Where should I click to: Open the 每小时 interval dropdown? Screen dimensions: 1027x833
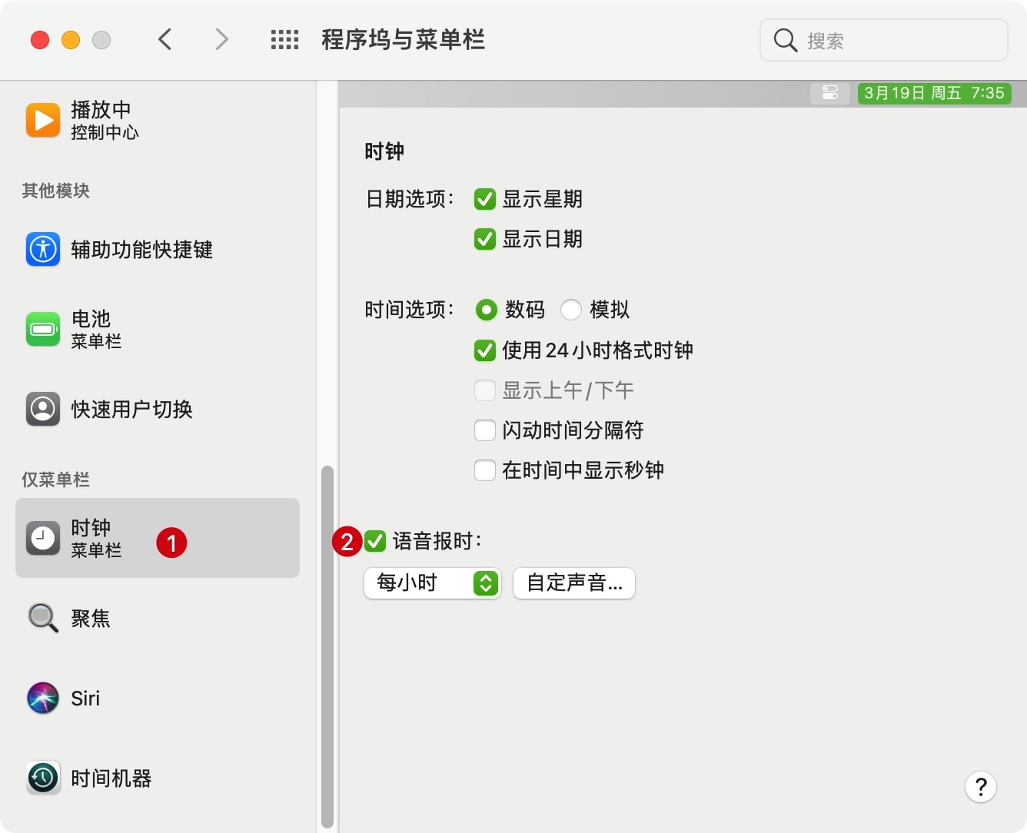click(x=433, y=583)
